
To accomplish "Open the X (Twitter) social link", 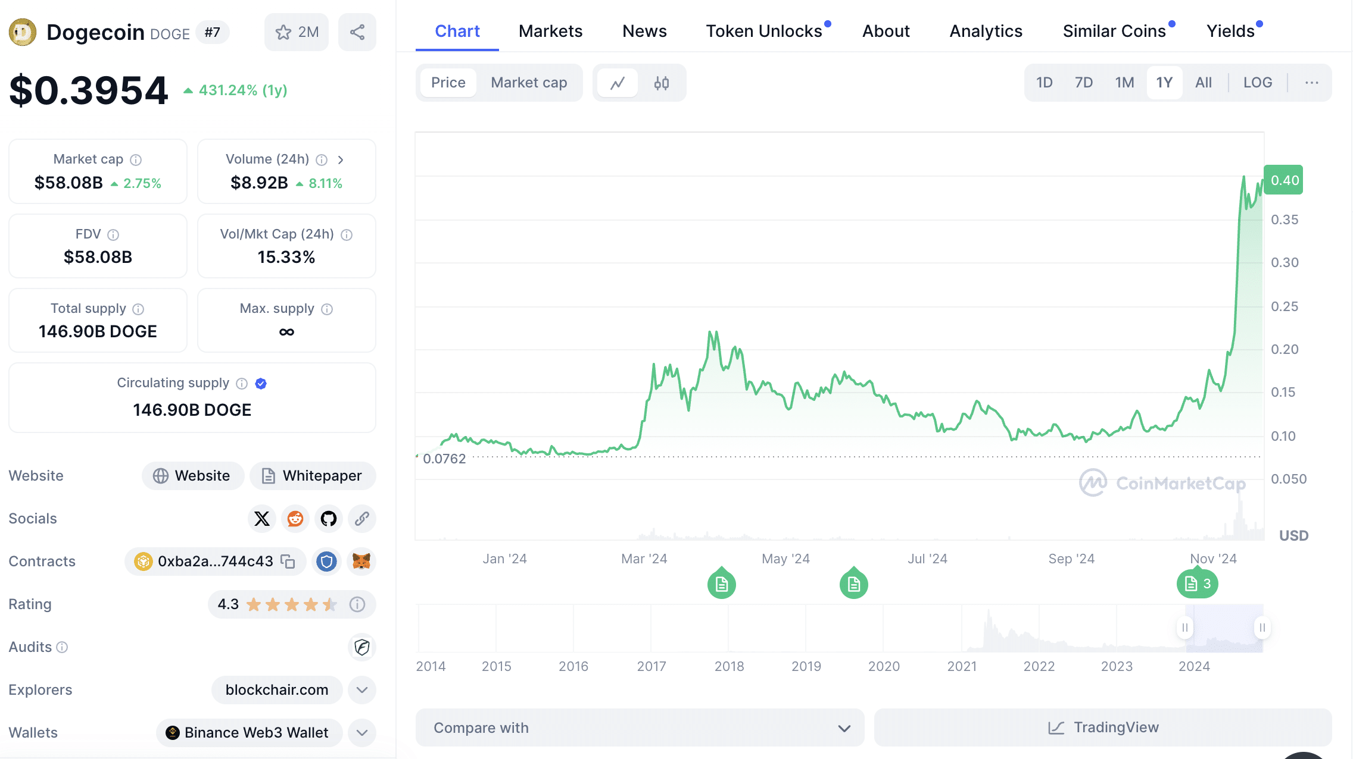I will pyautogui.click(x=262, y=519).
